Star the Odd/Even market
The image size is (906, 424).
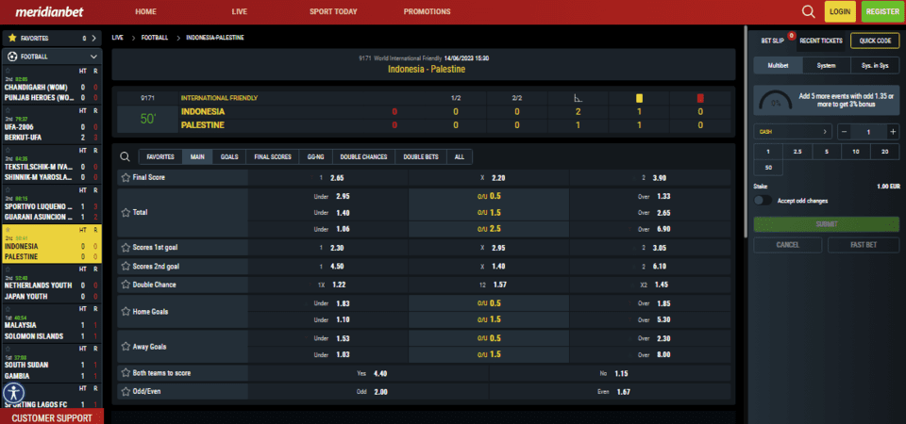click(x=126, y=391)
